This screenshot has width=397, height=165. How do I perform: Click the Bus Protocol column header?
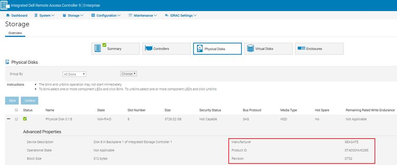[252, 110]
